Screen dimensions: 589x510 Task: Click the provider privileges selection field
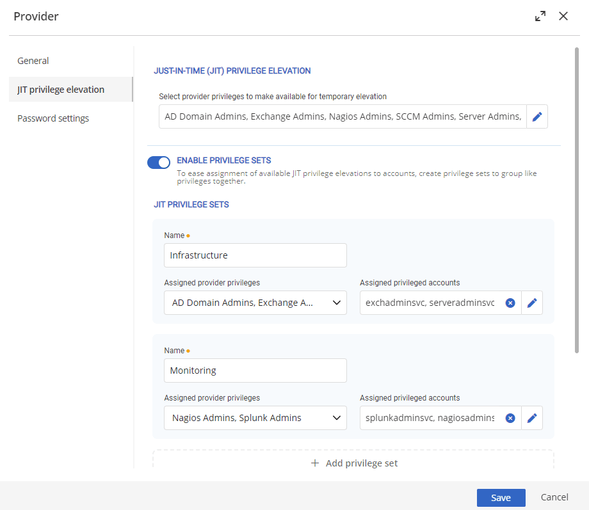343,116
